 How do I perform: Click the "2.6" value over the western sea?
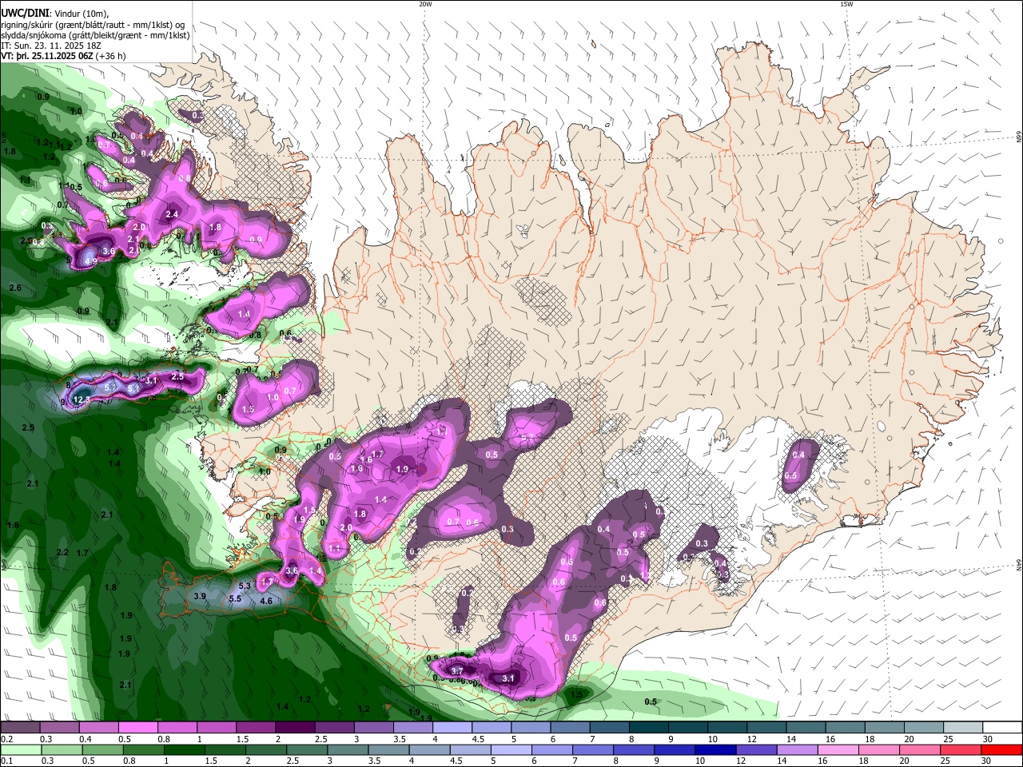[14, 287]
